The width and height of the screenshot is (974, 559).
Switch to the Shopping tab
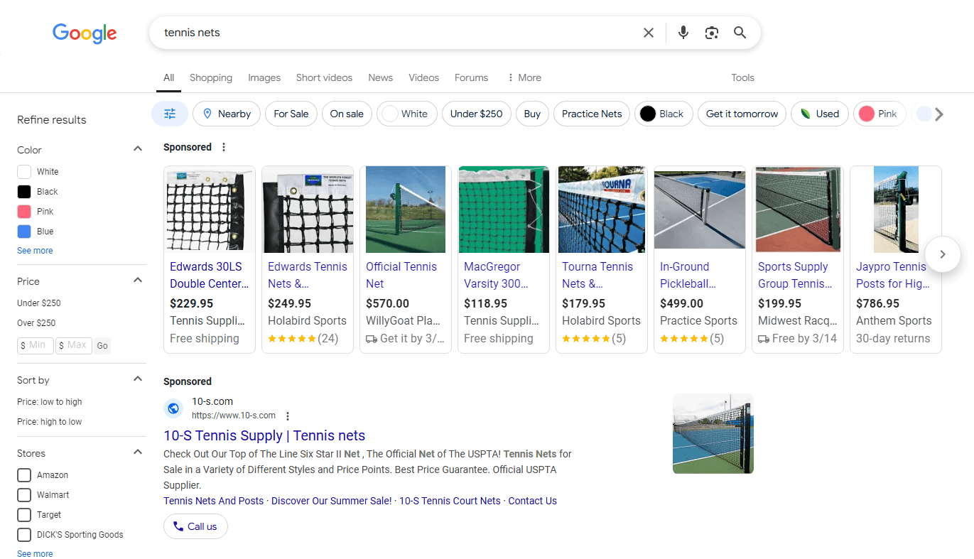point(211,77)
